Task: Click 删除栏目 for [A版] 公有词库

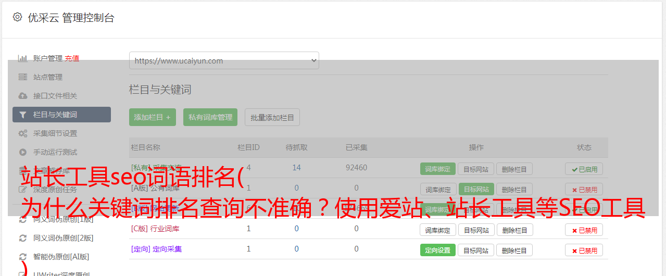Action: [x=514, y=189]
